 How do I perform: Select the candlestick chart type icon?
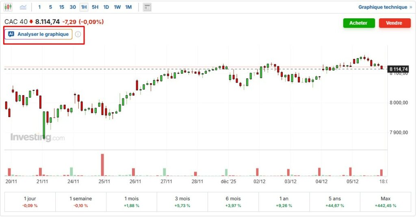(8, 7)
